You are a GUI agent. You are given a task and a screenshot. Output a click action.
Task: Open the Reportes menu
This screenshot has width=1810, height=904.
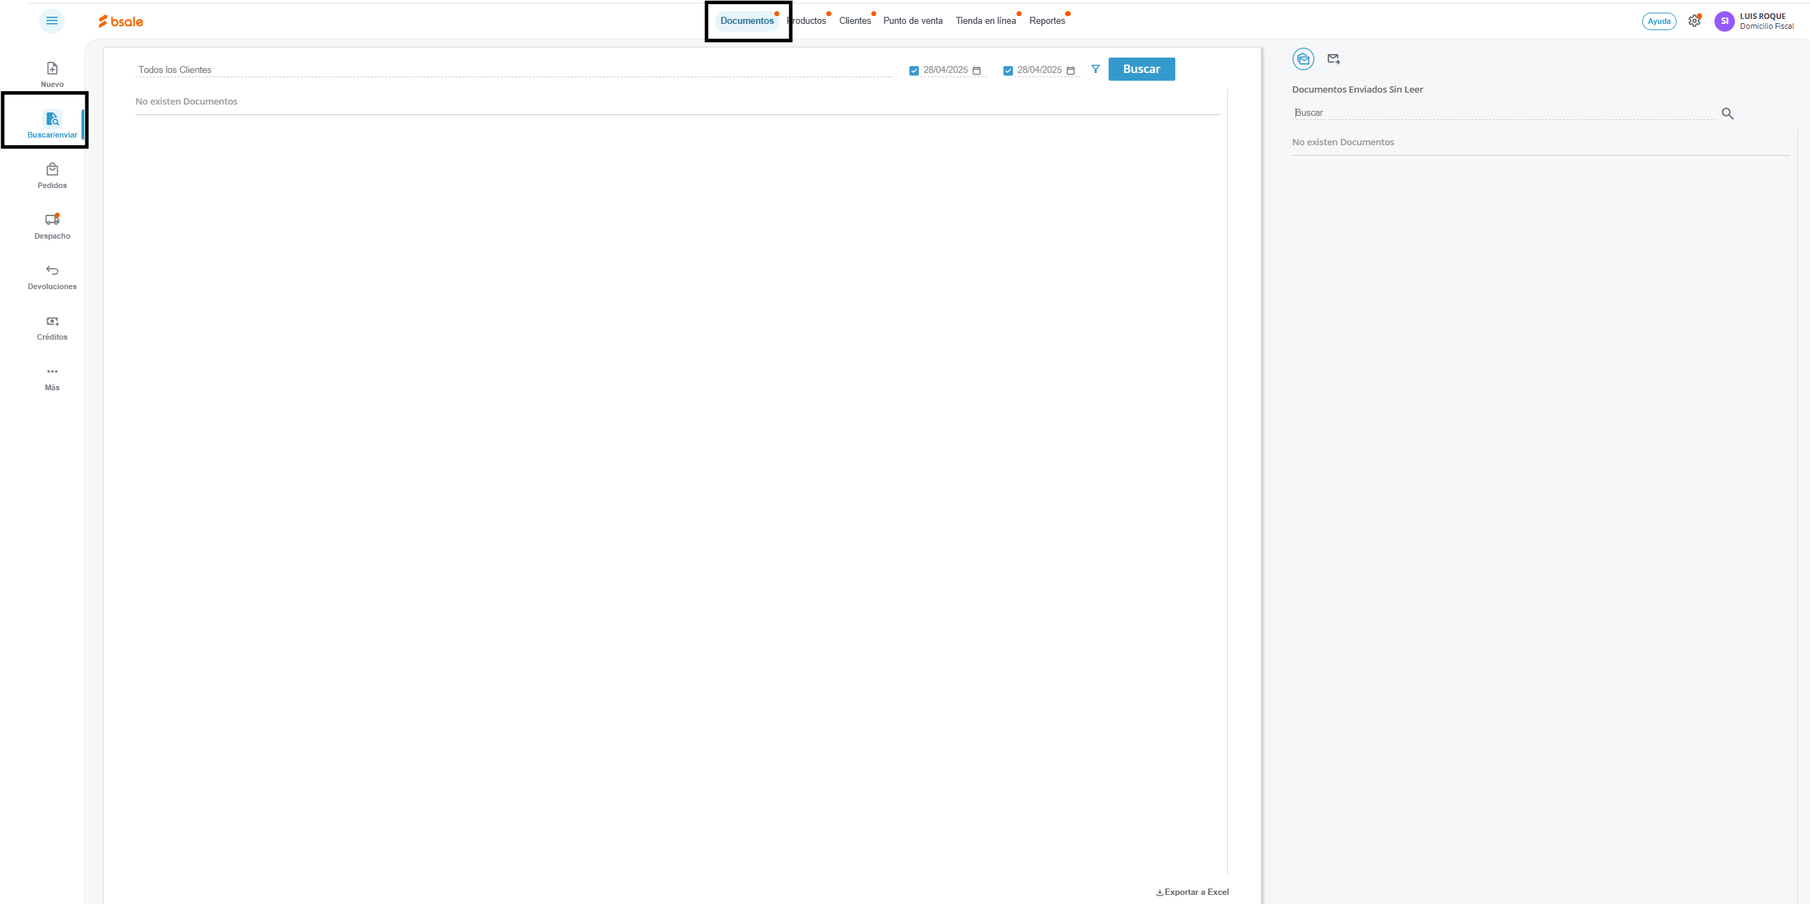pyautogui.click(x=1047, y=21)
